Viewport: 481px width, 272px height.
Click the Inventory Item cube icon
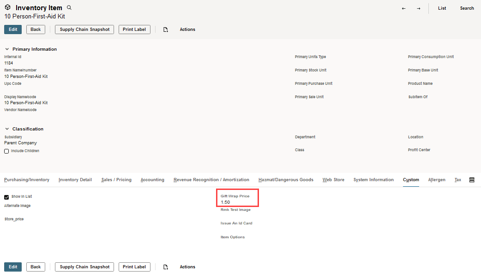click(8, 7)
